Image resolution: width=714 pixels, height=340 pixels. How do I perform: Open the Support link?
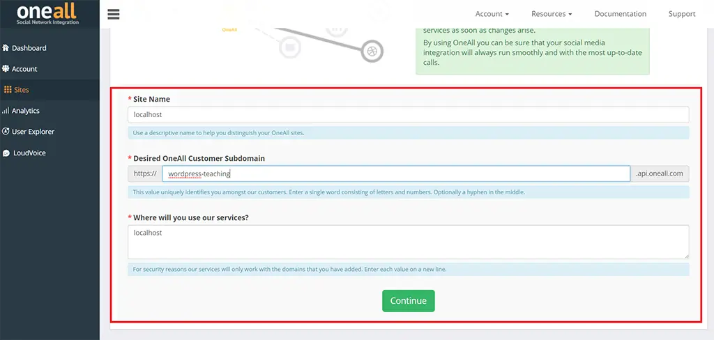click(x=682, y=14)
